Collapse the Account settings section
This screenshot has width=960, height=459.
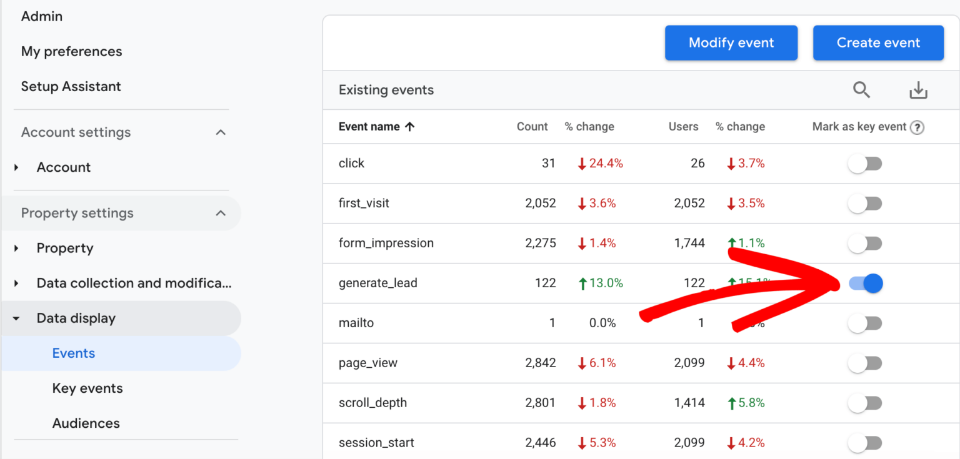pyautogui.click(x=220, y=132)
